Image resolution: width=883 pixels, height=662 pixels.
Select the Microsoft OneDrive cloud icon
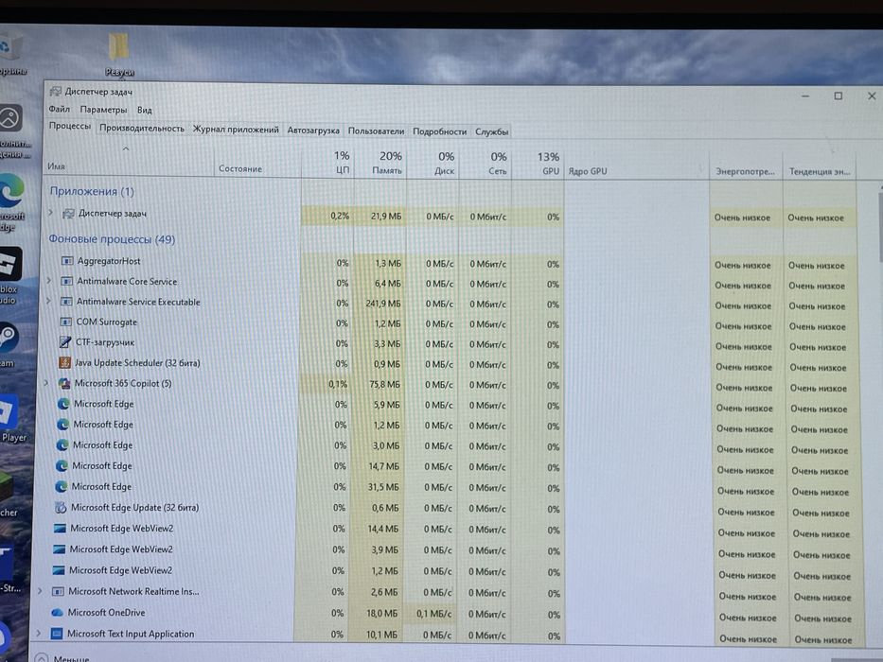point(57,612)
